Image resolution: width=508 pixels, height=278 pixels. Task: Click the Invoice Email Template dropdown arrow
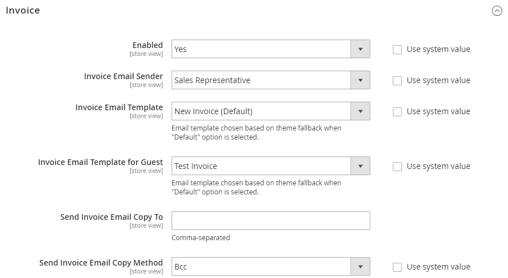pyautogui.click(x=360, y=111)
